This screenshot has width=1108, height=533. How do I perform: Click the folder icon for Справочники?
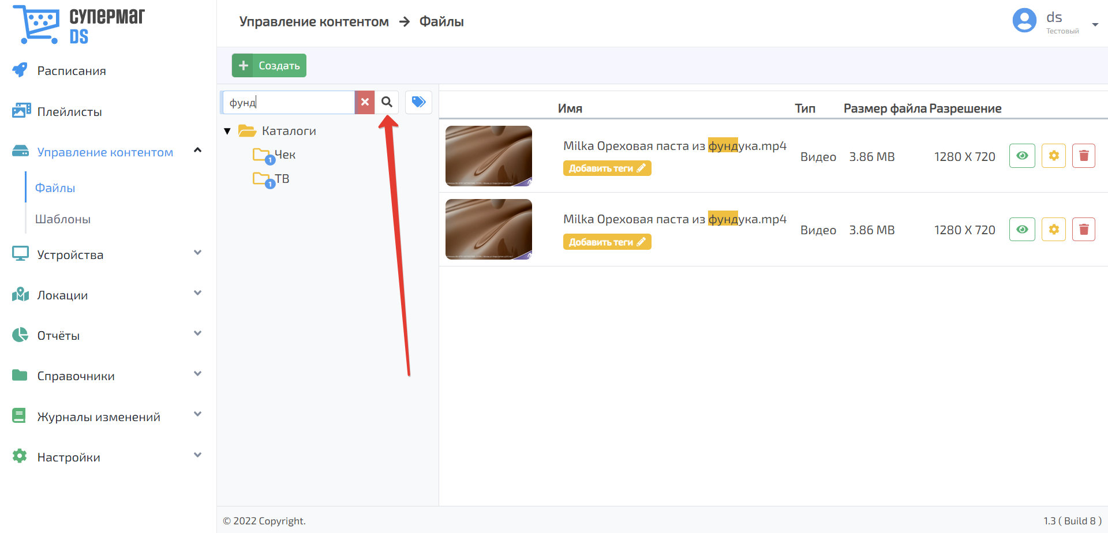tap(20, 375)
